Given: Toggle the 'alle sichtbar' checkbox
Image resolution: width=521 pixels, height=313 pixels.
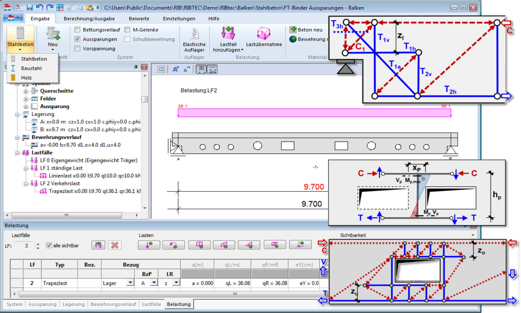Looking at the screenshot, I should click(49, 245).
